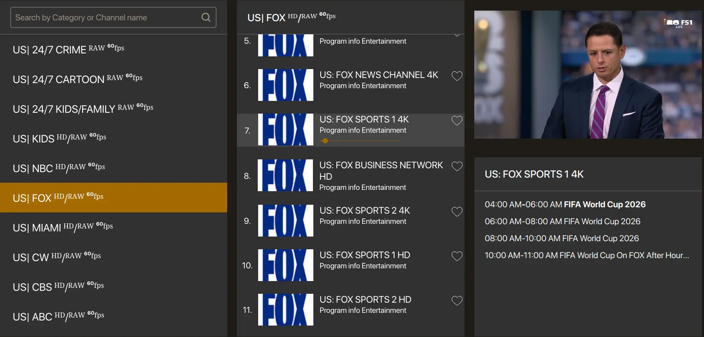This screenshot has height=337, width=704.
Task: Click FOX logo of FOX SPORTS 2 4K
Action: pyautogui.click(x=286, y=220)
